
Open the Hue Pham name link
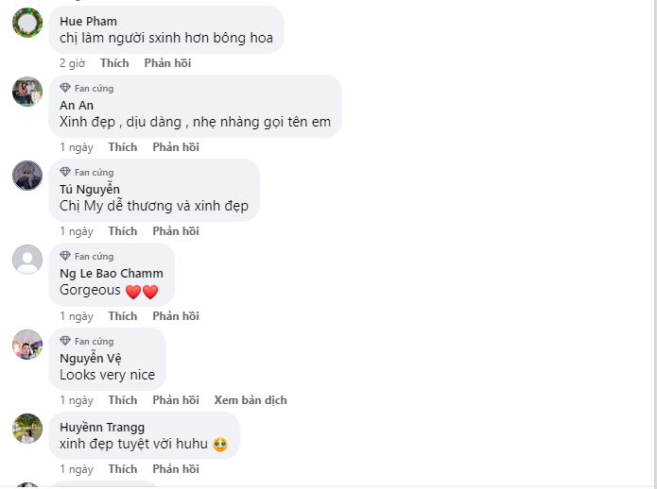[x=88, y=22]
